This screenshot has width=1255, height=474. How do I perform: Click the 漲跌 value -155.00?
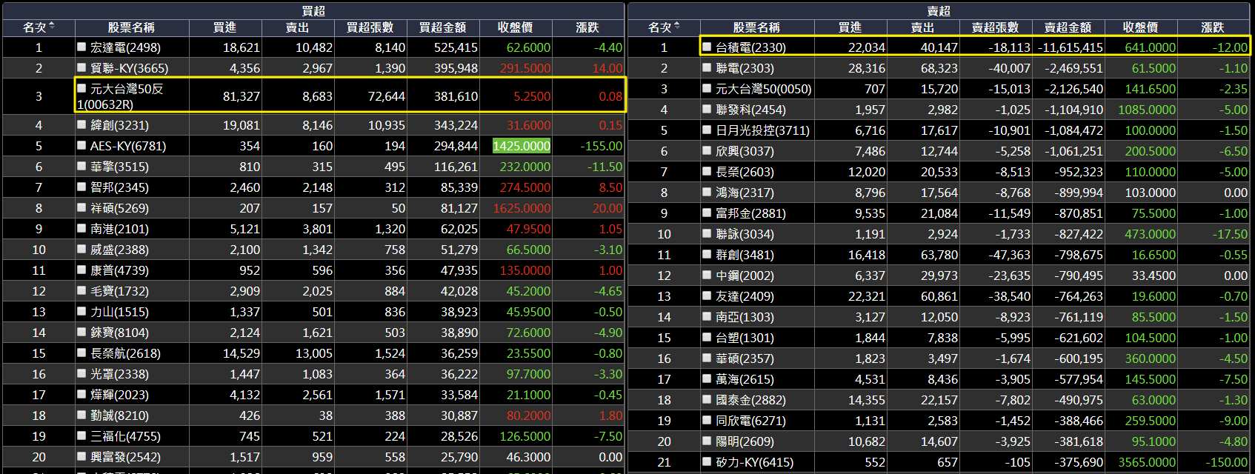coord(601,146)
